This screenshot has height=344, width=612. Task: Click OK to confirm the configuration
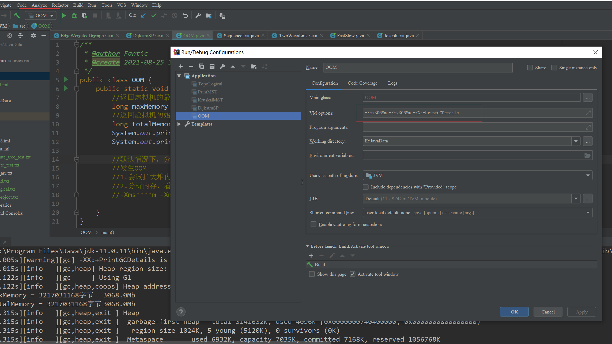tap(514, 312)
